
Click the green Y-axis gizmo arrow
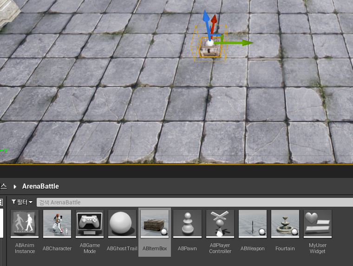(247, 43)
